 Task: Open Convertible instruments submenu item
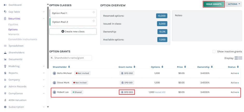click(x=23, y=39)
